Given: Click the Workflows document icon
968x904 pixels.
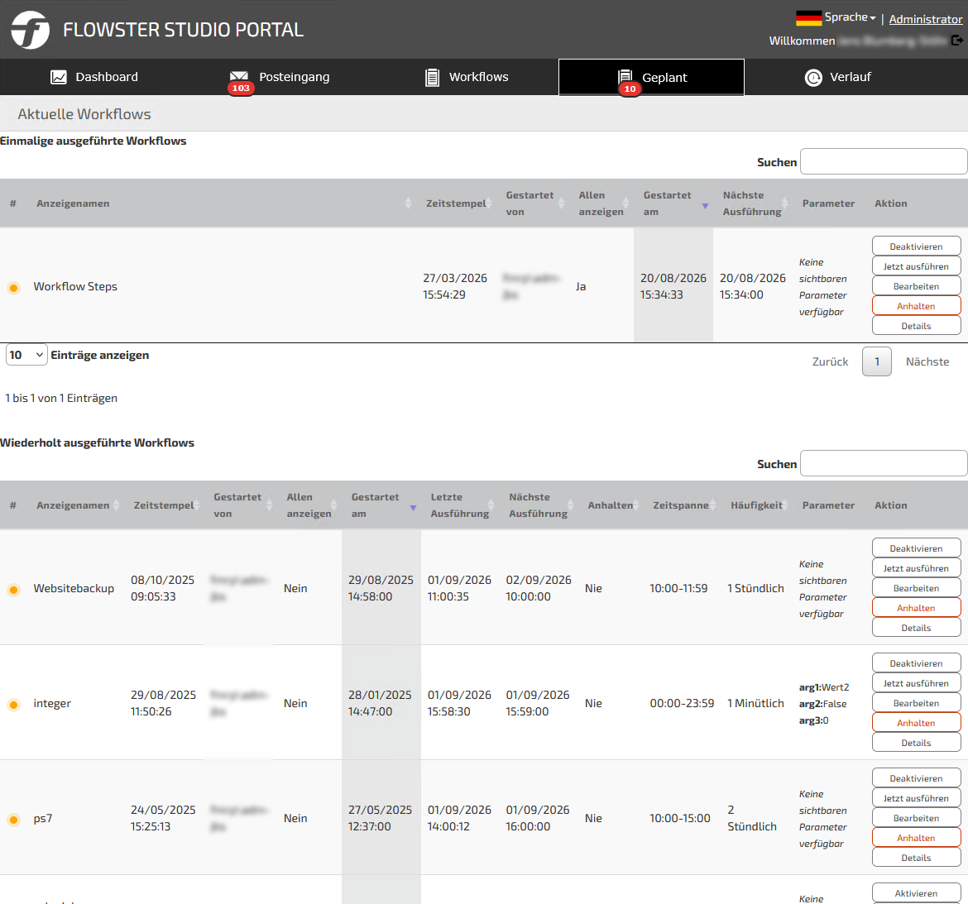Looking at the screenshot, I should point(432,77).
